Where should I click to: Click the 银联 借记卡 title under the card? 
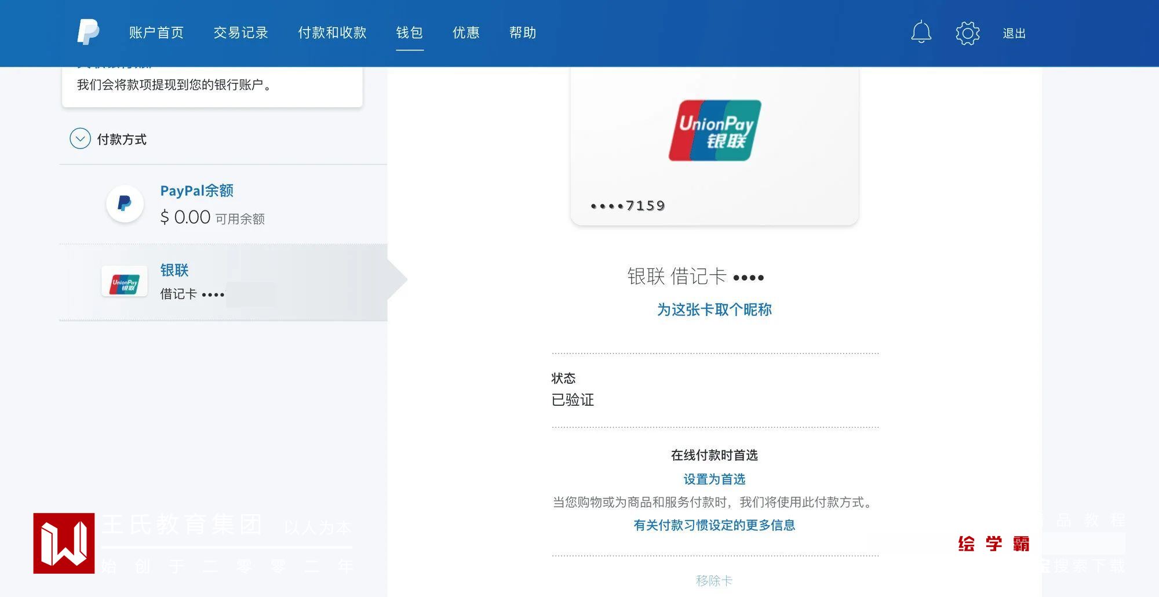[x=695, y=276]
